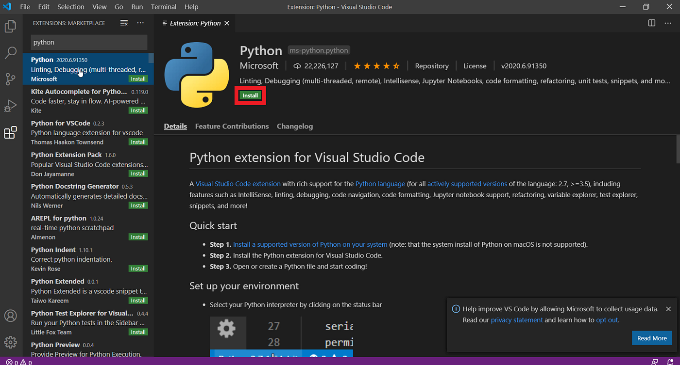Switch to Feature Contributions tab
680x365 pixels.
pos(232,126)
